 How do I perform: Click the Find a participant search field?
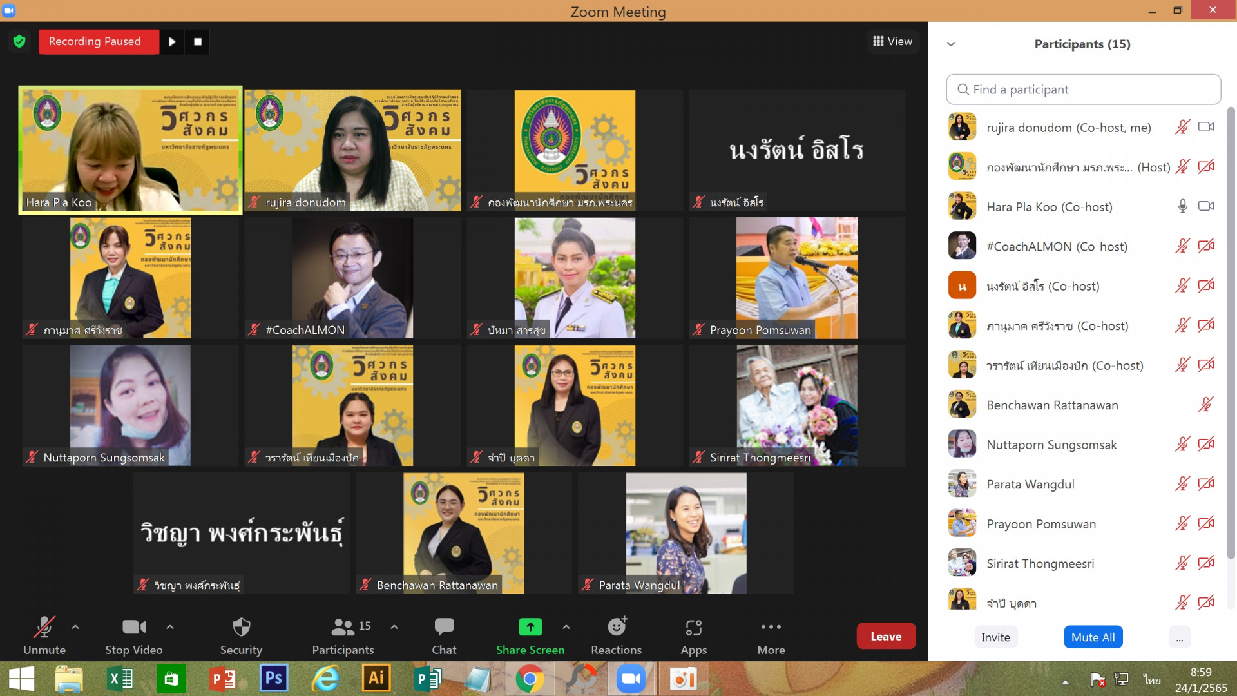(1083, 90)
